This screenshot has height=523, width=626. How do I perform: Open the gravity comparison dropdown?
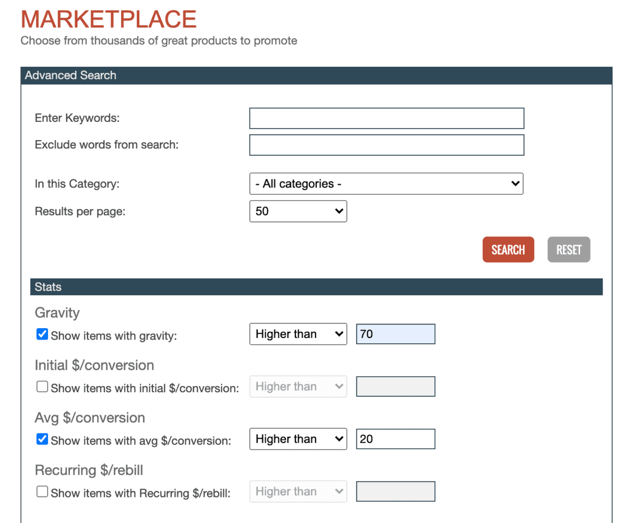298,334
